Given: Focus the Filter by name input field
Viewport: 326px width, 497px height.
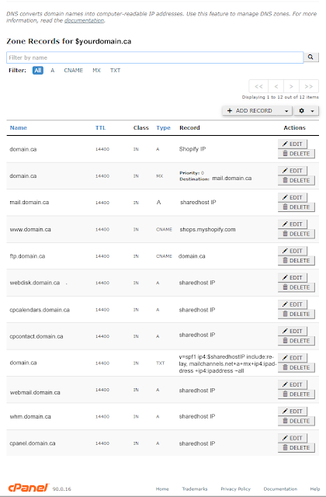Looking at the screenshot, I should (x=155, y=57).
